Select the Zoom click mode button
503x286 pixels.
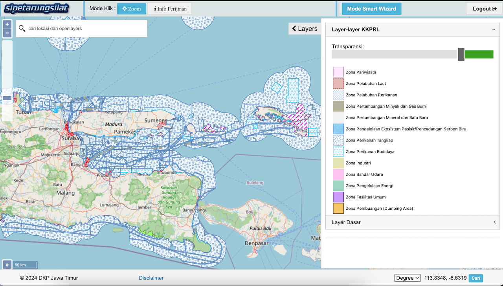point(132,9)
